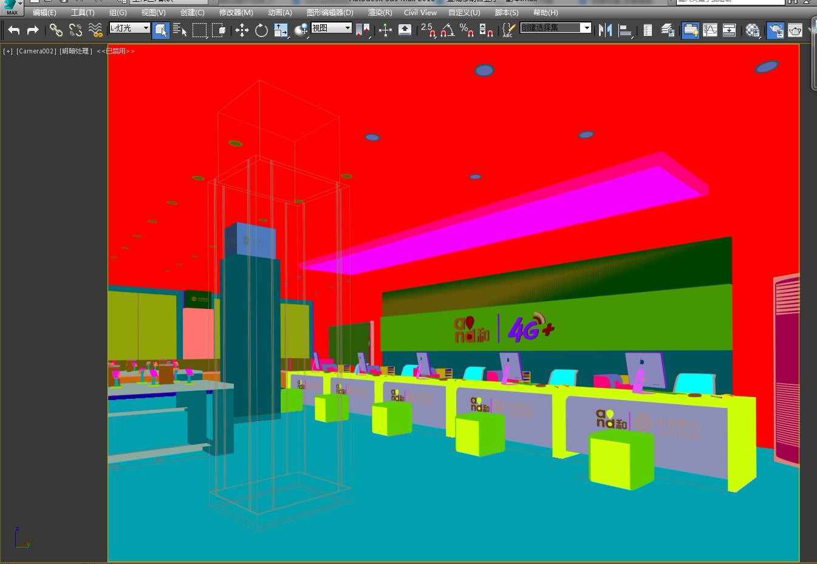Click the [Camera002] viewport label
This screenshot has height=564, width=817.
pos(36,51)
